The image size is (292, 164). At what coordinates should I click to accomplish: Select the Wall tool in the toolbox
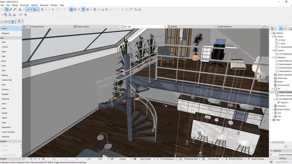[4, 42]
